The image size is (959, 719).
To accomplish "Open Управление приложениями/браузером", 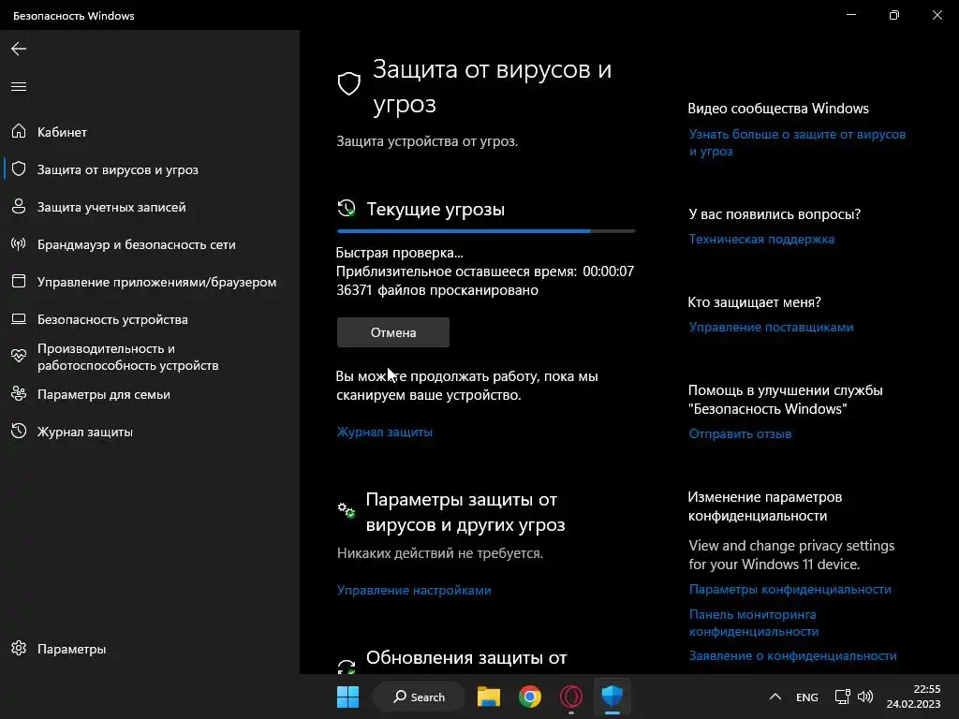I will (150, 282).
